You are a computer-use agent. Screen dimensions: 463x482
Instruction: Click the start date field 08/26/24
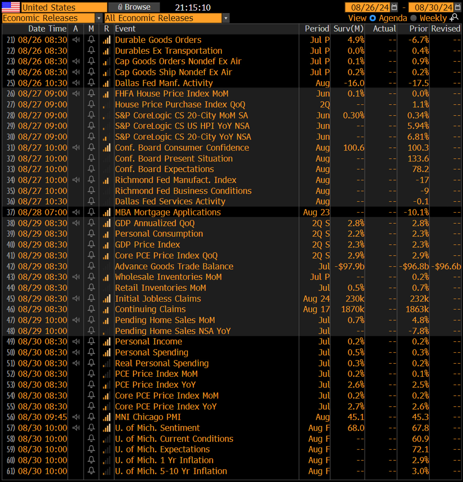coord(368,7)
